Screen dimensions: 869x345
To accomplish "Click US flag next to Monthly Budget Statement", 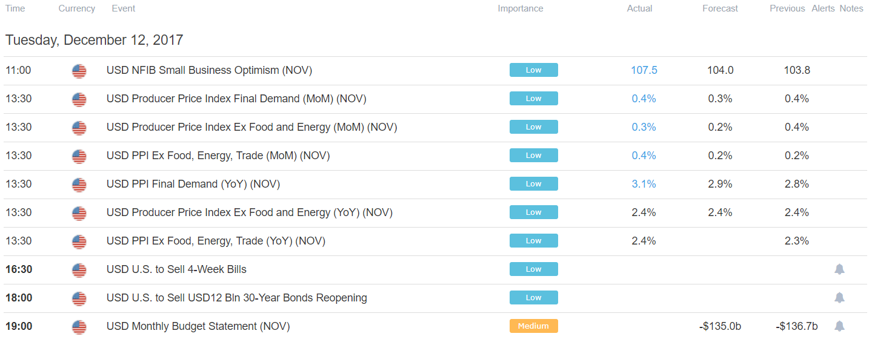I will click(79, 327).
